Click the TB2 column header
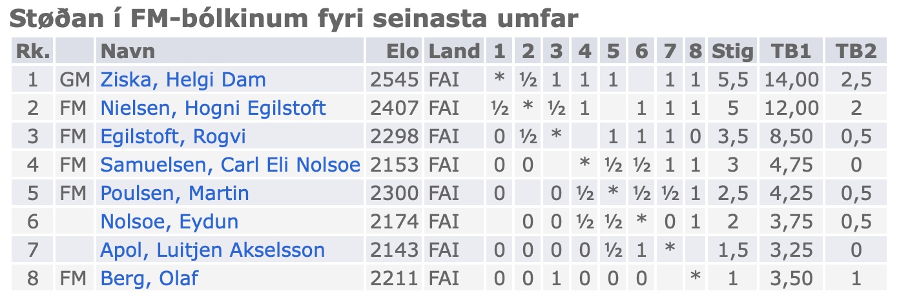Screen dimensions: 899x302 pyautogui.click(x=856, y=52)
